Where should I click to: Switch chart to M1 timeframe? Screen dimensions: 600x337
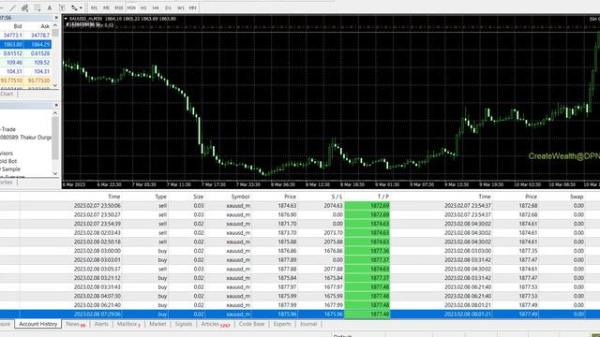tap(94, 7)
